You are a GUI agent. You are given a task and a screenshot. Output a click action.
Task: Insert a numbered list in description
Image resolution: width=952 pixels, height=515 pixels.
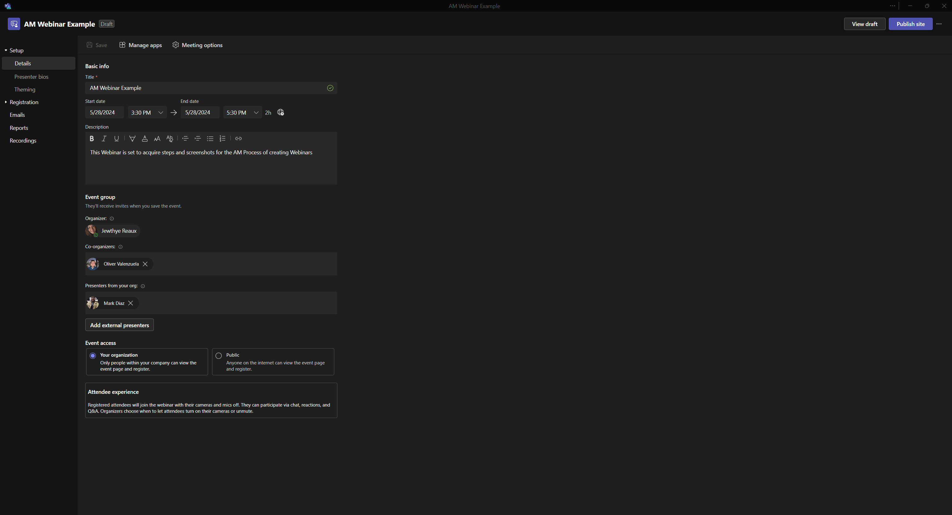222,139
